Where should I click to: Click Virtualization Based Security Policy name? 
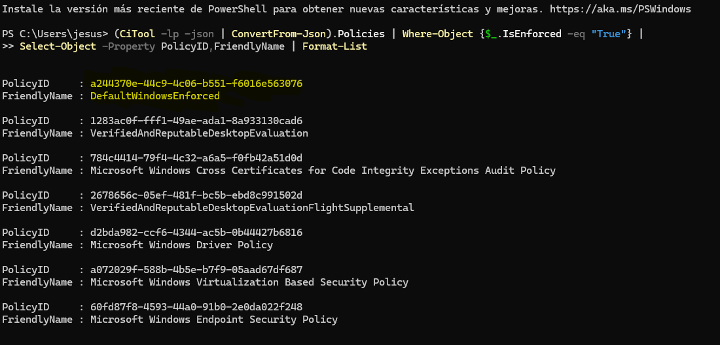click(x=249, y=282)
